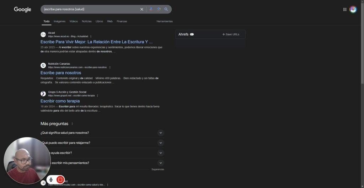Start voice search with the microphone icon

151,9
